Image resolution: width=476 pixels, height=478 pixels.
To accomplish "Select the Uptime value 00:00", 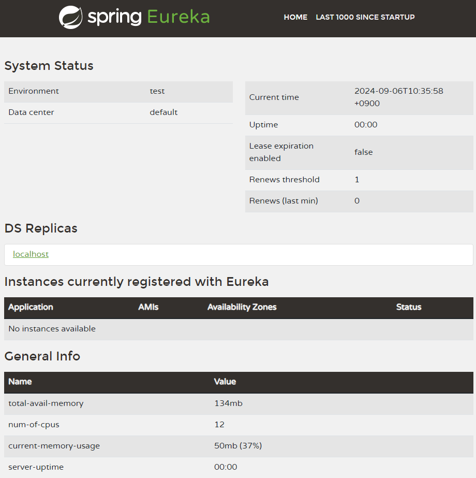I will pos(366,125).
